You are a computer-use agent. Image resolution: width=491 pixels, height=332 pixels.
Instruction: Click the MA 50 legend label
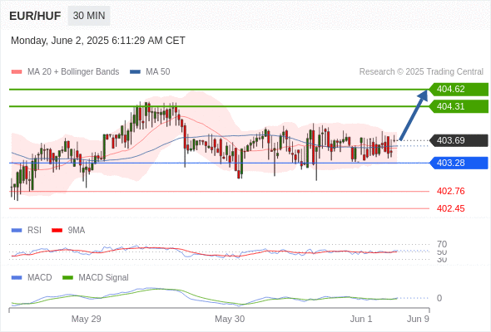point(158,72)
